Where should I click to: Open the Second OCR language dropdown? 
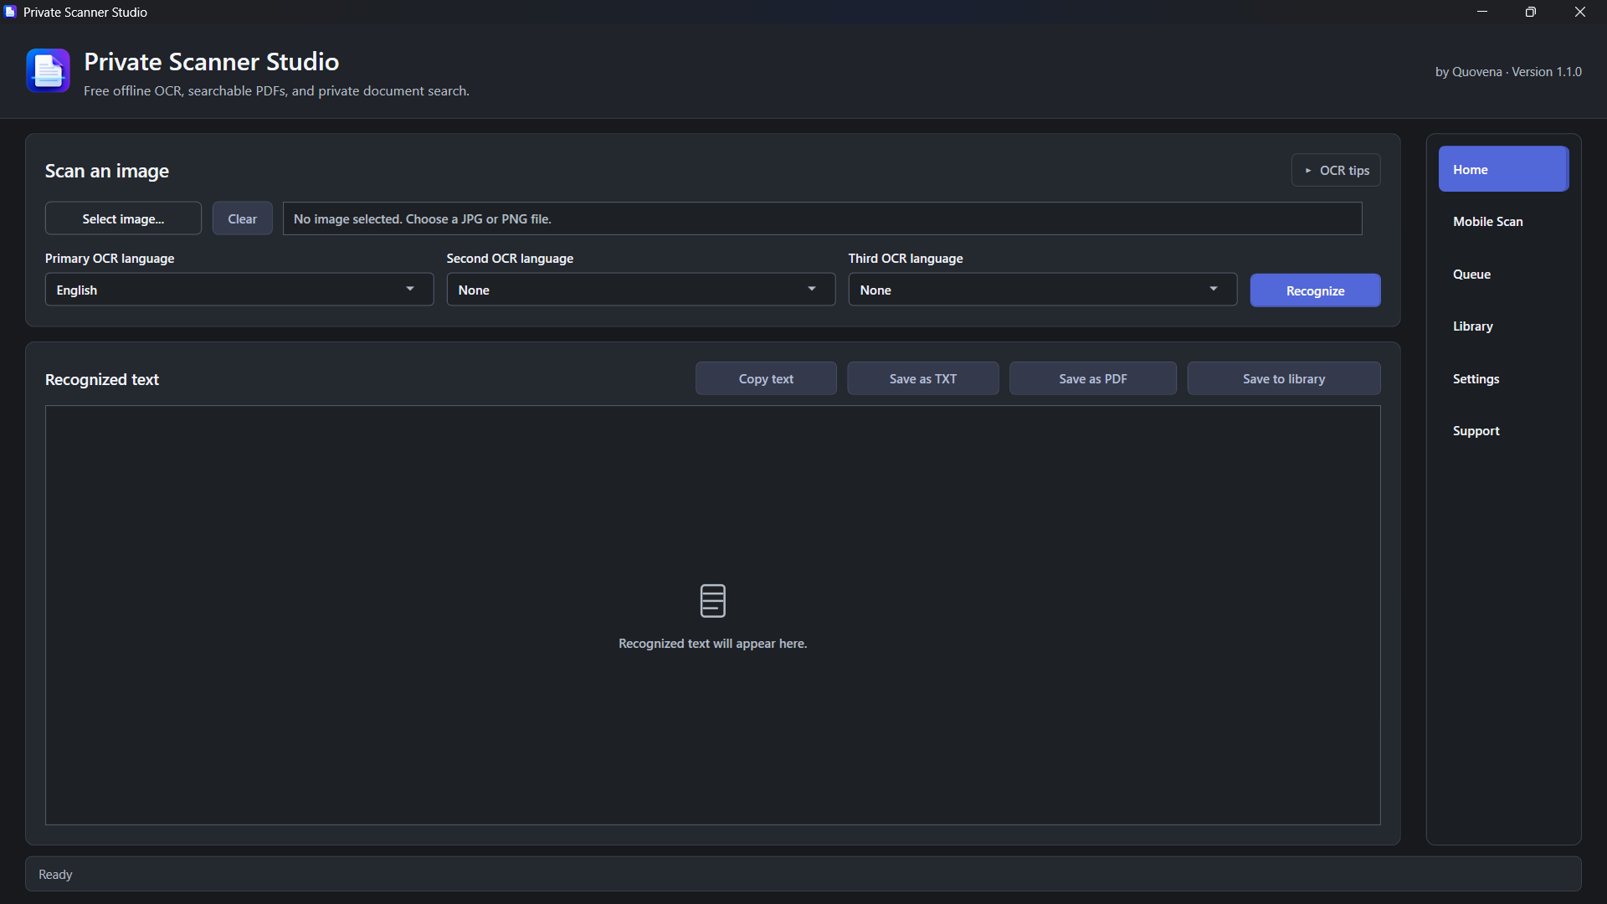pos(641,290)
